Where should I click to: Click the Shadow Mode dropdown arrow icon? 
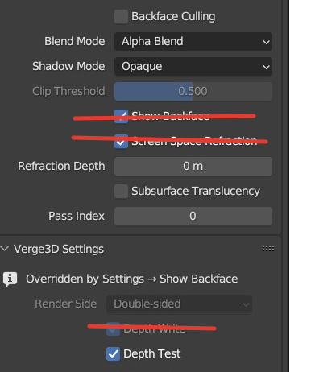tap(266, 67)
